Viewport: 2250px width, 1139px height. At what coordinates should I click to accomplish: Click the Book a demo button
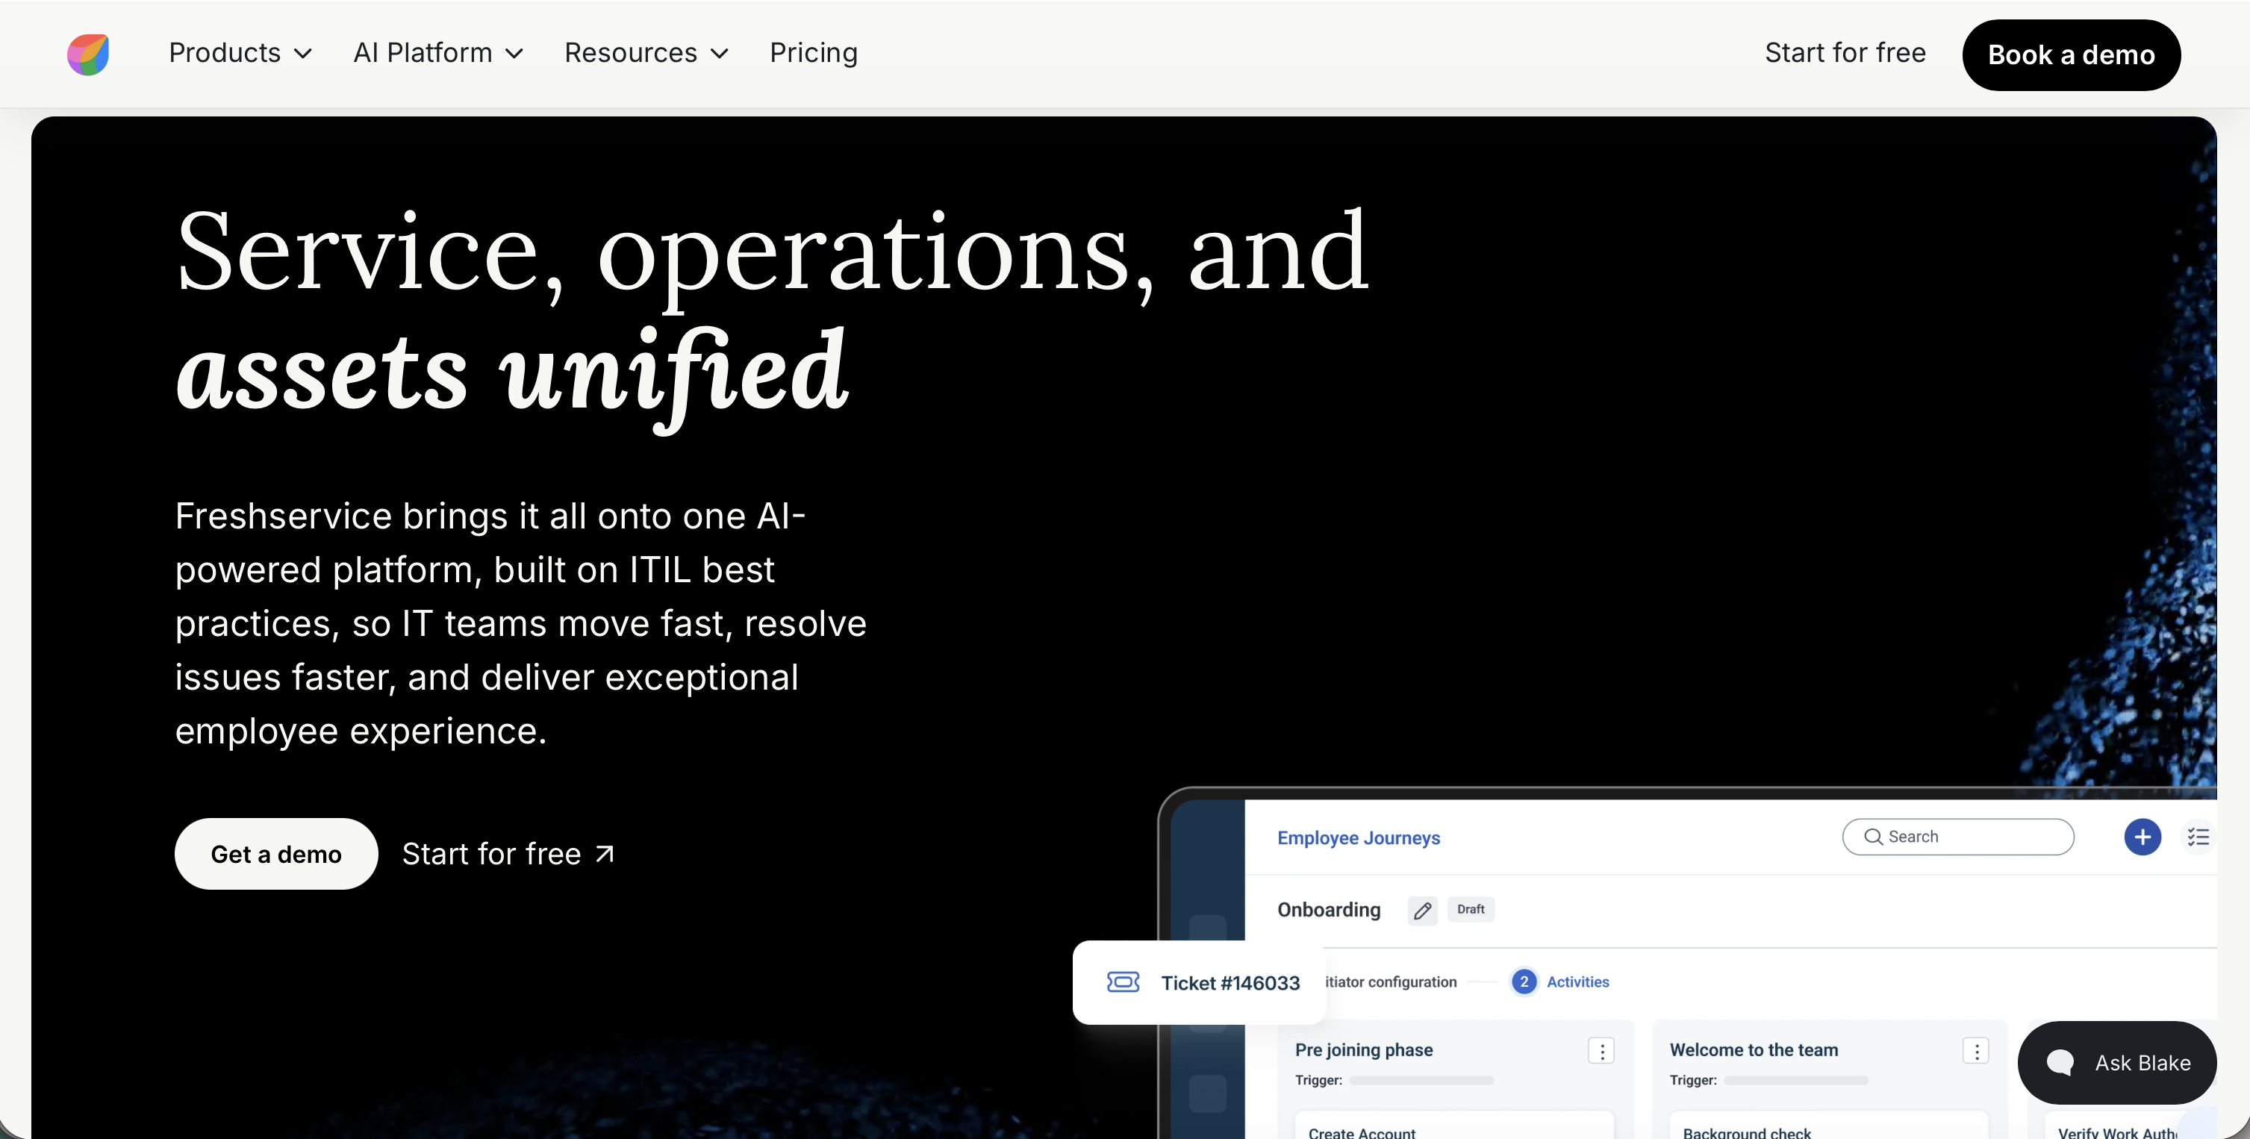(2071, 55)
